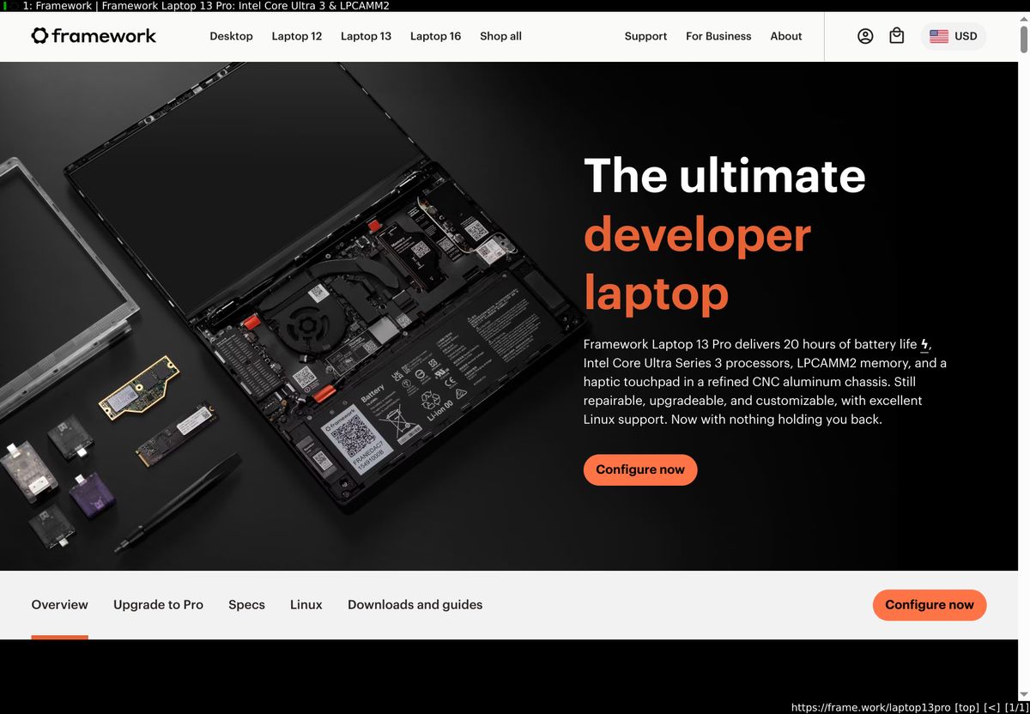Open the shopping bag cart icon
1030x714 pixels.
point(896,36)
